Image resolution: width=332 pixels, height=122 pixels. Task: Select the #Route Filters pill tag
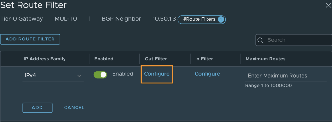(202, 19)
